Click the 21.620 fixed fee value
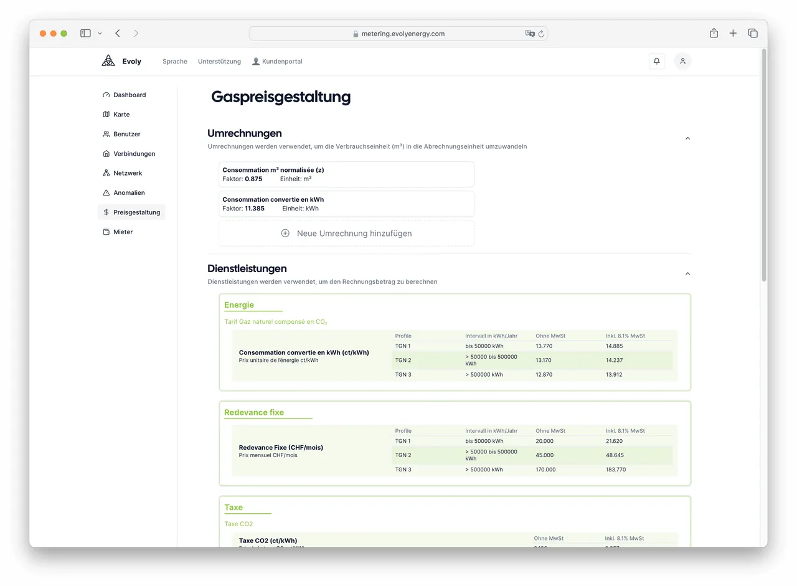797x586 pixels. click(x=614, y=441)
